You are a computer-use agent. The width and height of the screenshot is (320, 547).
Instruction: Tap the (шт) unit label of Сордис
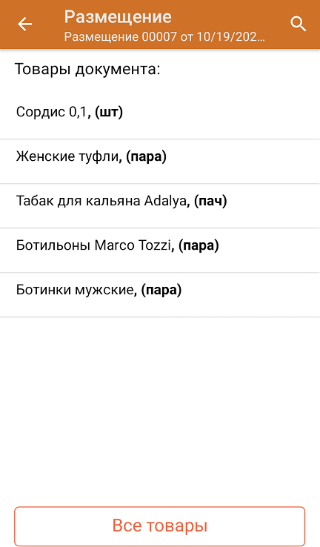click(109, 113)
